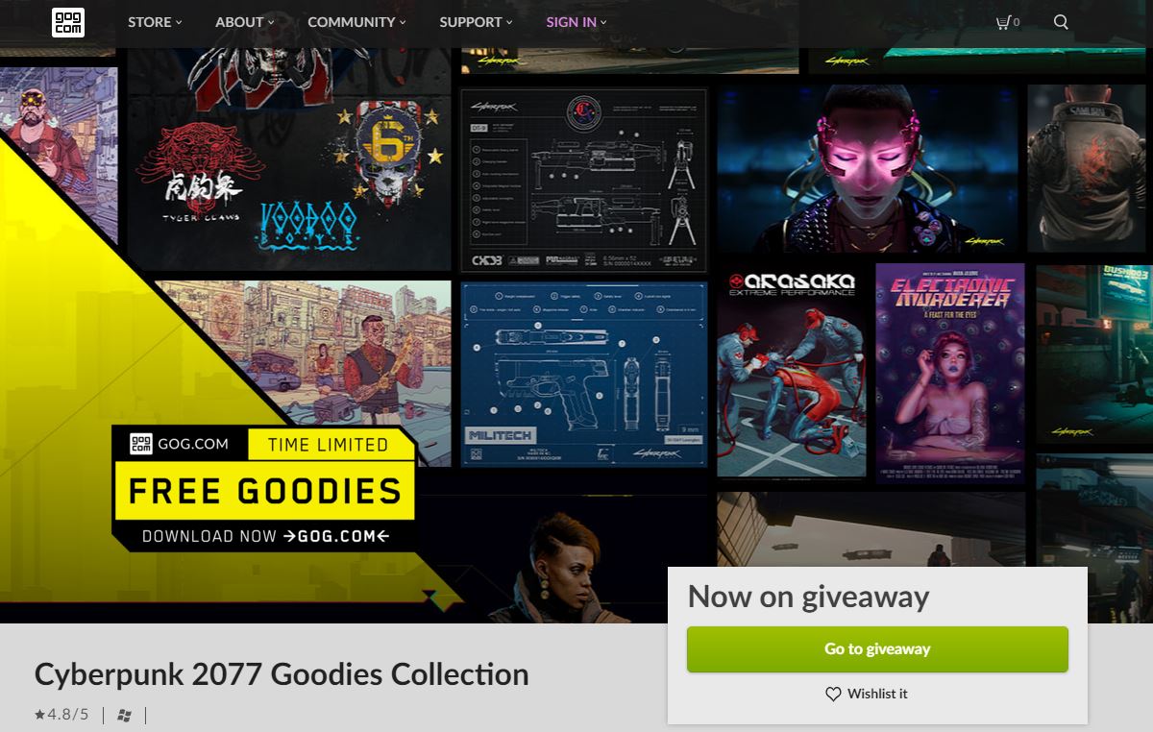1153x732 pixels.
Task: Open the SIGN IN menu
Action: point(576,22)
